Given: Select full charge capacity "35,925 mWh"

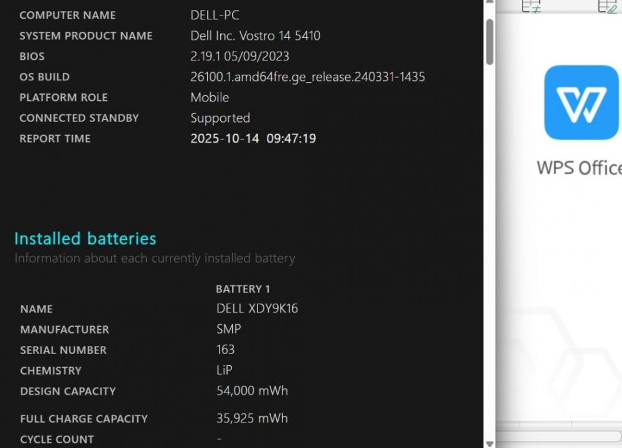Looking at the screenshot, I should coord(252,418).
